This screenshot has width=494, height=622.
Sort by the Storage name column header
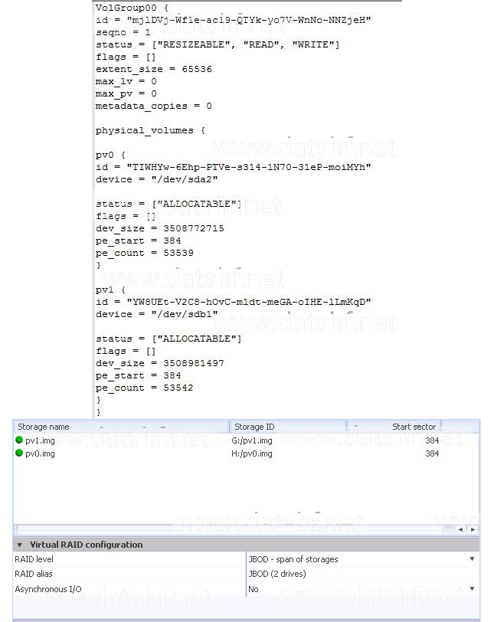click(x=121, y=427)
